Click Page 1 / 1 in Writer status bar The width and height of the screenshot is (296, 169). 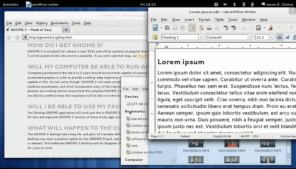[x=157, y=136]
